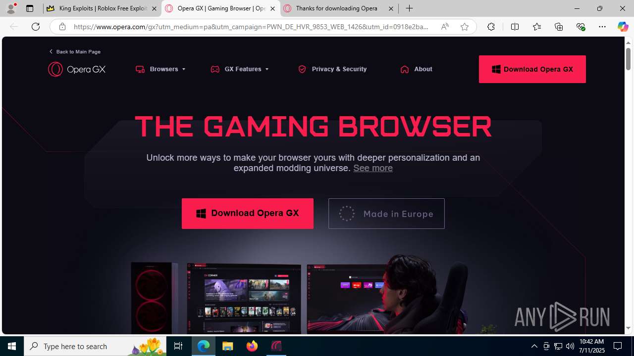Open the notification center icon

click(618, 346)
